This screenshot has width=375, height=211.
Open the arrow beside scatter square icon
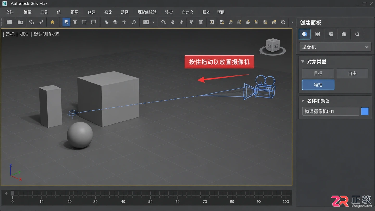point(153,22)
